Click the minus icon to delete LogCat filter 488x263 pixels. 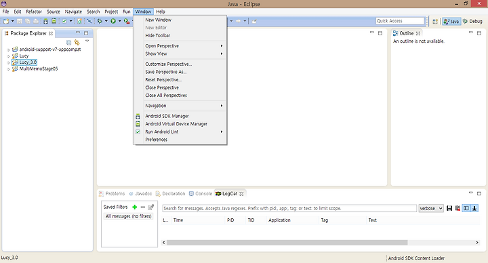[143, 207]
